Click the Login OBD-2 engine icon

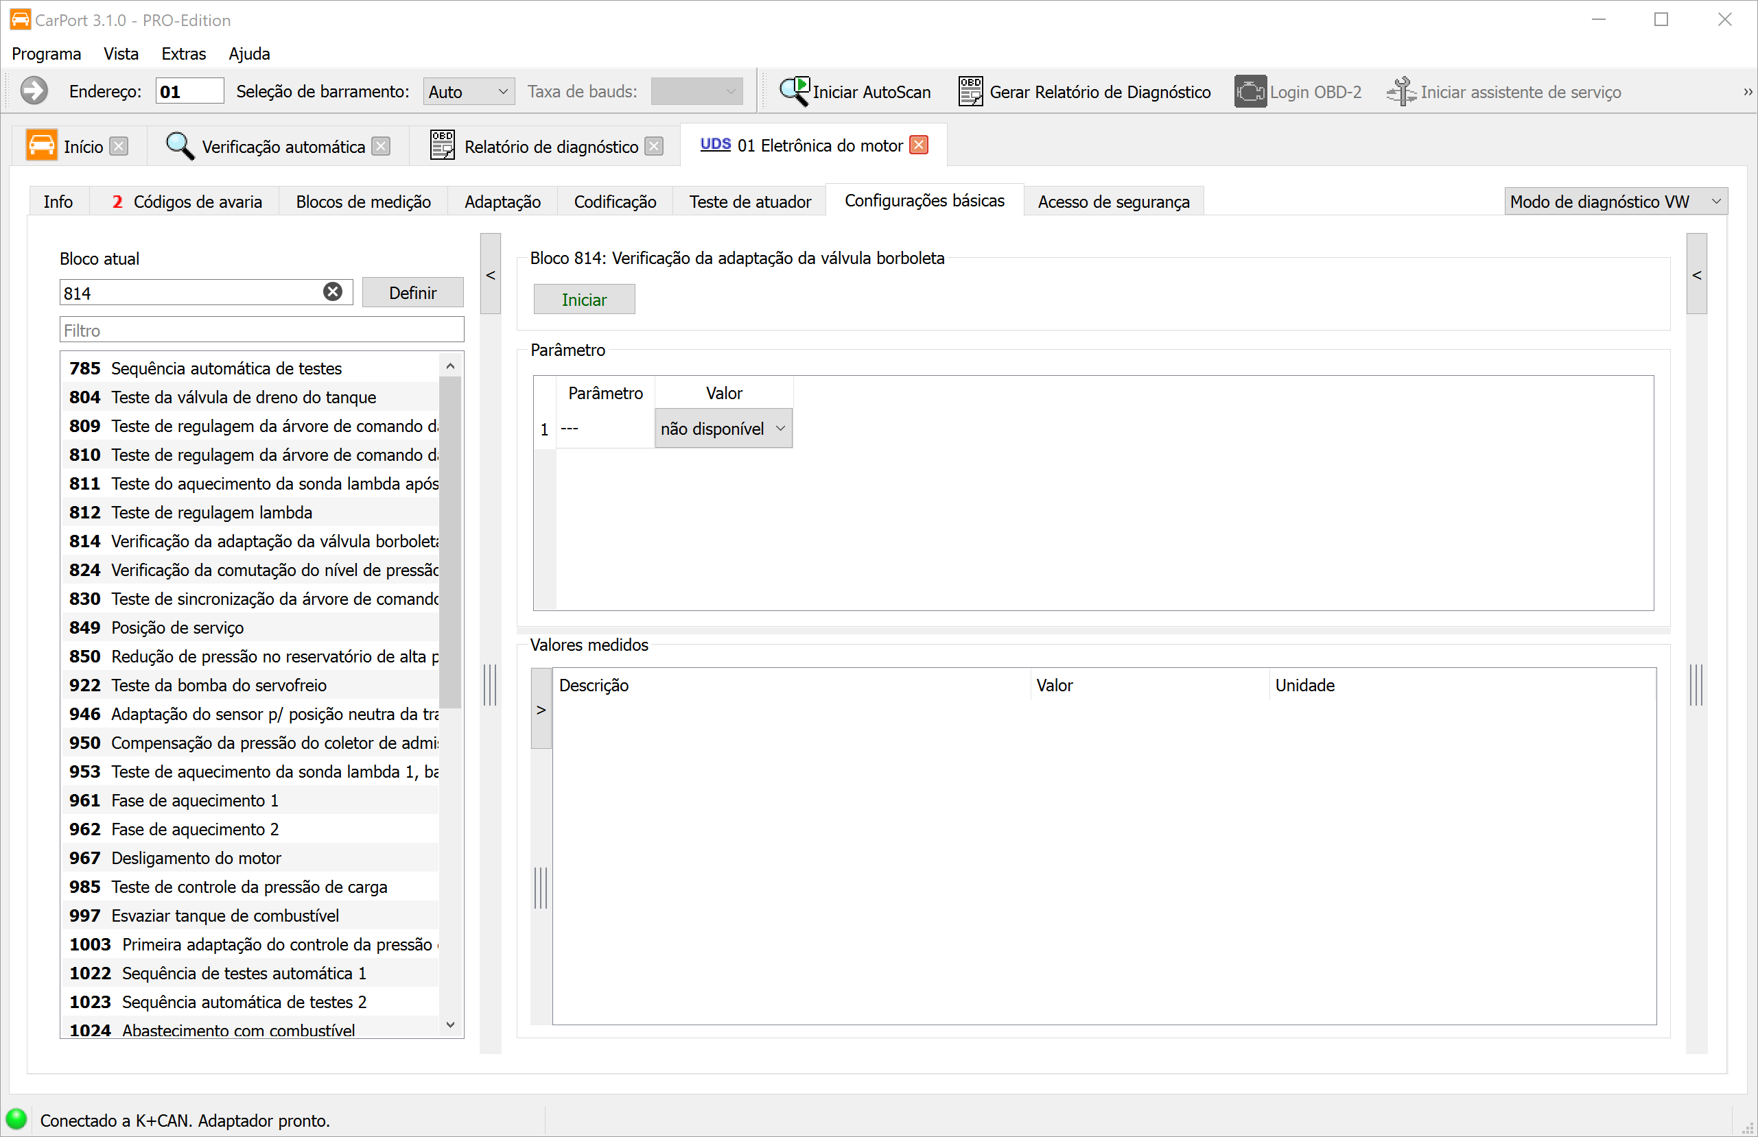[1250, 92]
